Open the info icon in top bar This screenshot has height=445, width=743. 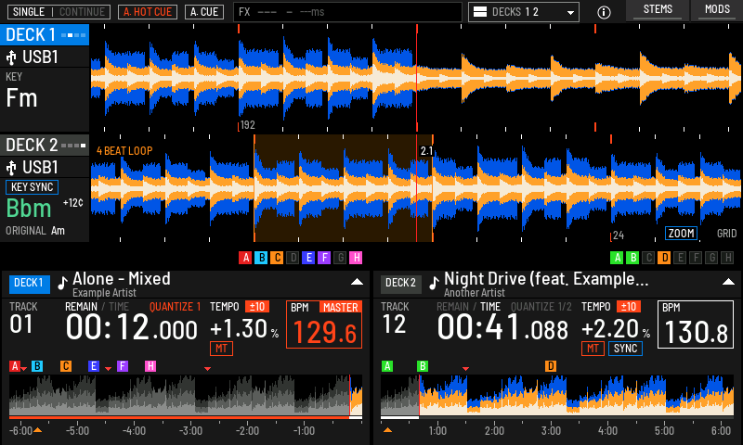pos(604,12)
